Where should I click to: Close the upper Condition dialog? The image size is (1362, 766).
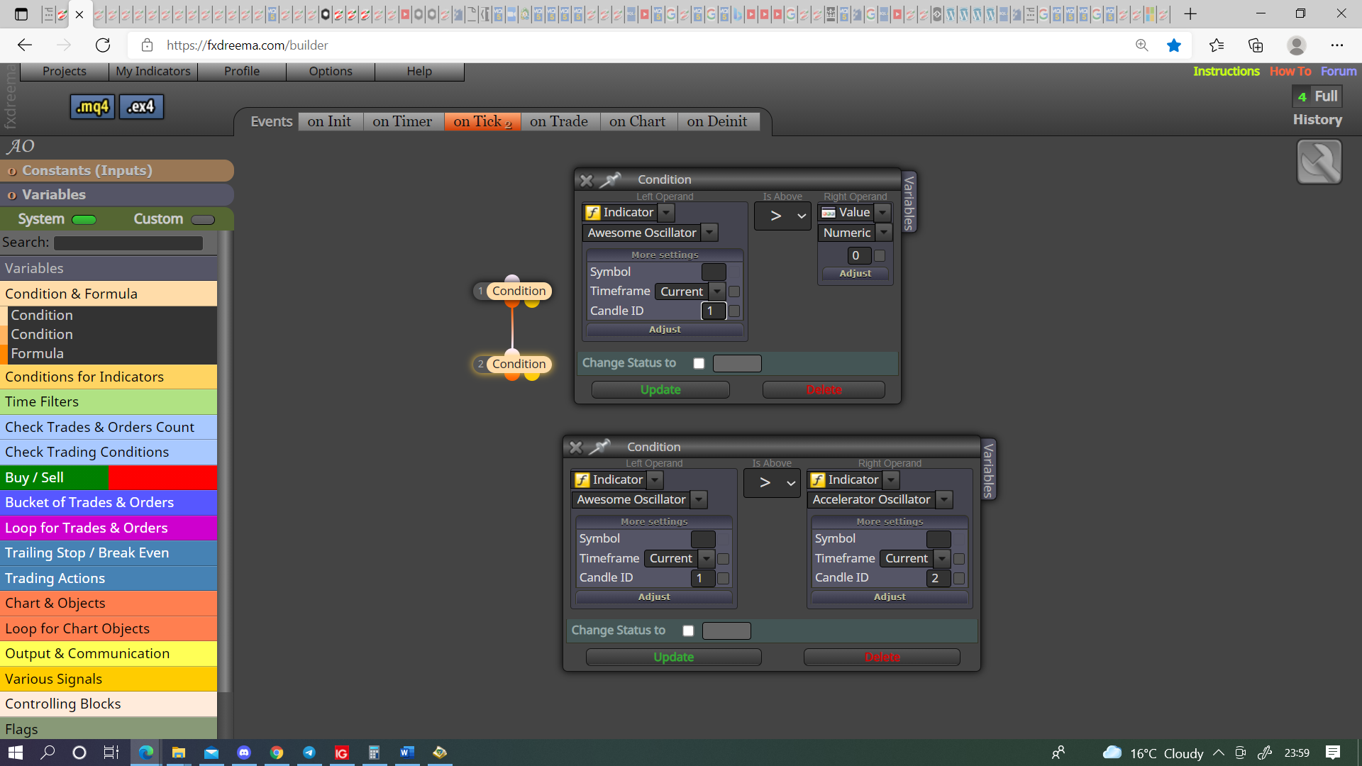coord(587,180)
